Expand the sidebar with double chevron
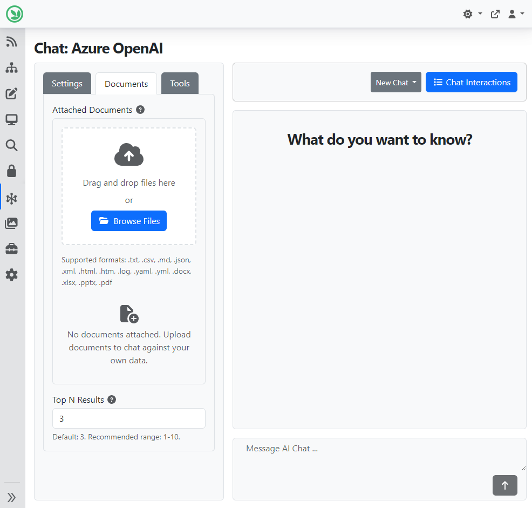Screen dimensions: 532x508 point(11,498)
